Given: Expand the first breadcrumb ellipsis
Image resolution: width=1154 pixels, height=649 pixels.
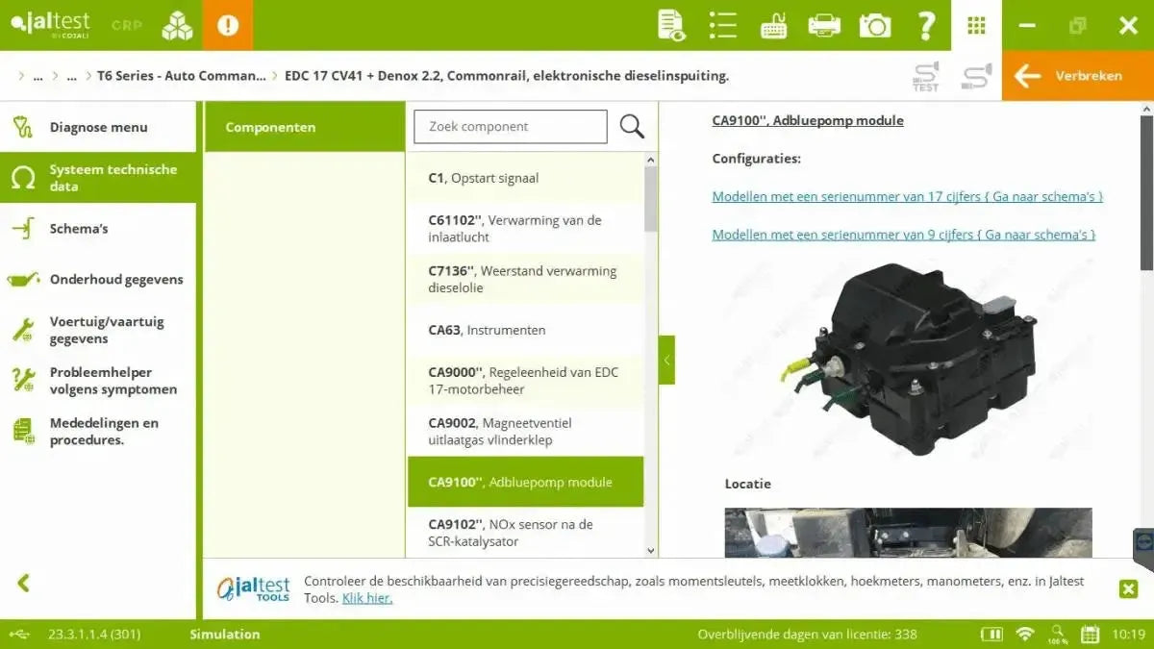Looking at the screenshot, I should pyautogui.click(x=38, y=75).
